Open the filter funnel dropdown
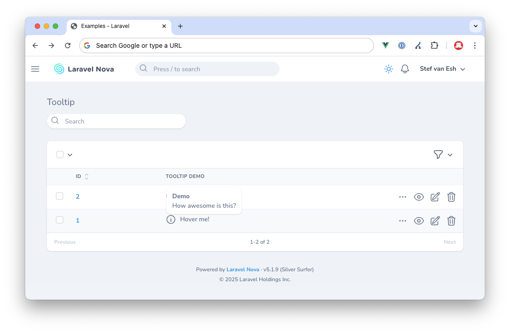Screen dimensions: 510x333 pos(442,155)
